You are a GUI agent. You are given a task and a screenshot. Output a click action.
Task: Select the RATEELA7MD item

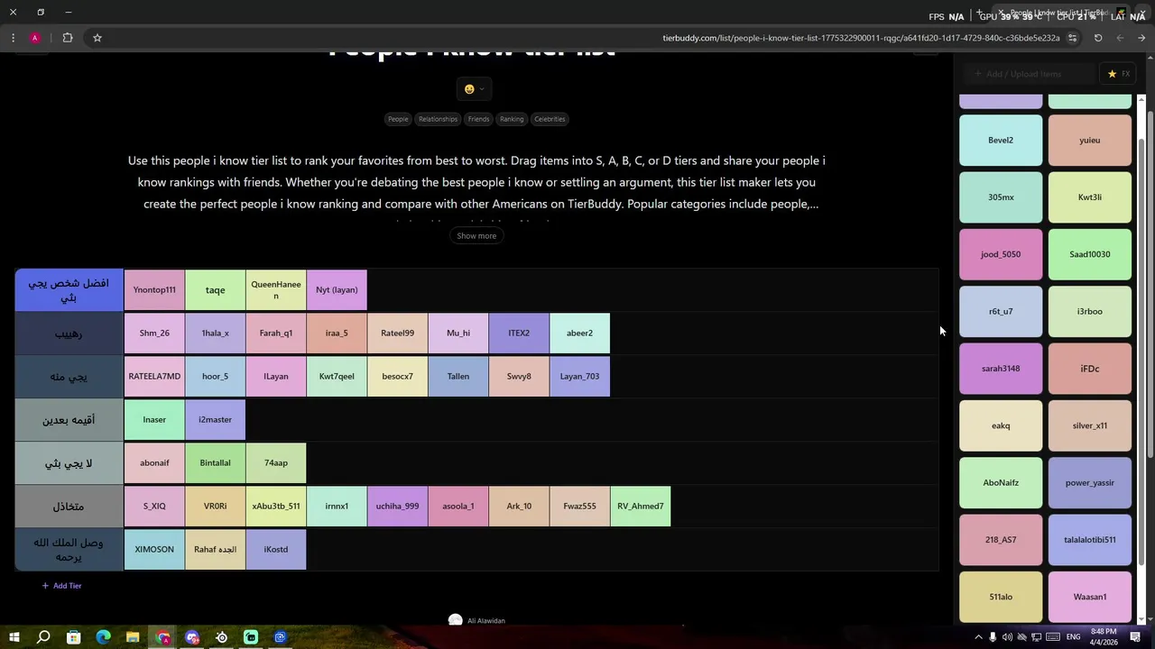tap(154, 377)
